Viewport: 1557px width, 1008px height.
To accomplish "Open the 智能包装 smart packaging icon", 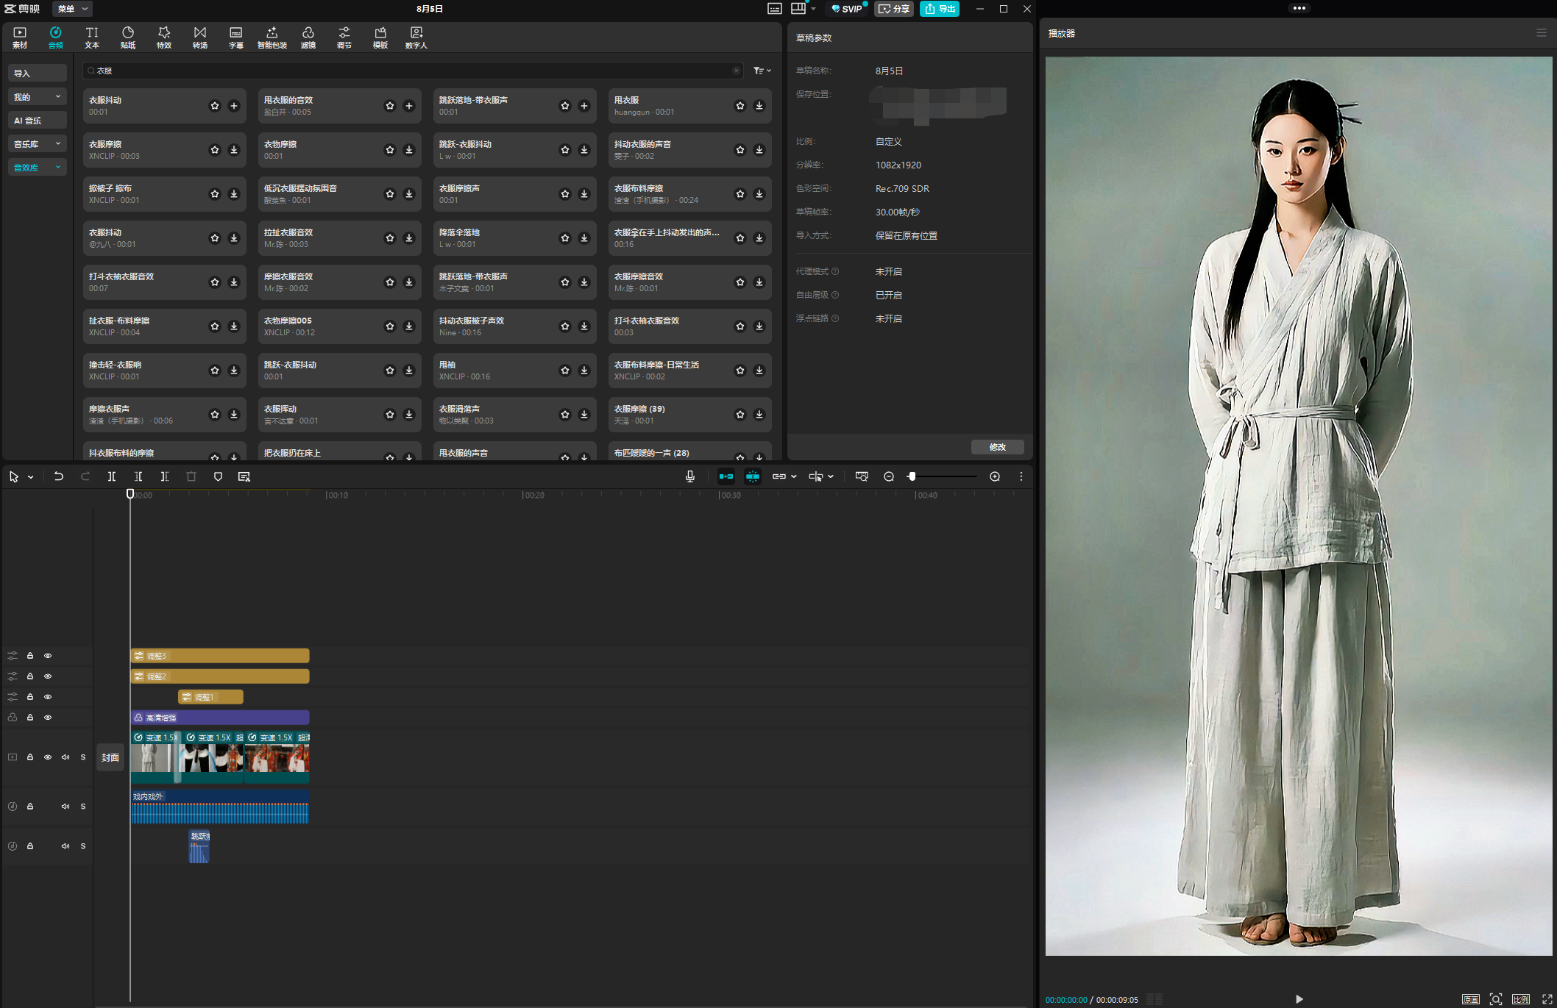I will 272,37.
